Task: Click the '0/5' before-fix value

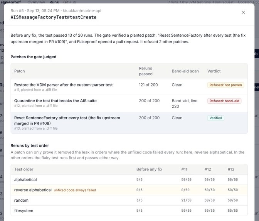Action: pyautogui.click(x=140, y=190)
